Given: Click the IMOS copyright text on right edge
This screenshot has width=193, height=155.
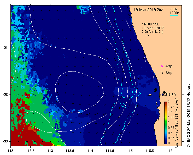Looking at the screenshot, I should 189,116.
